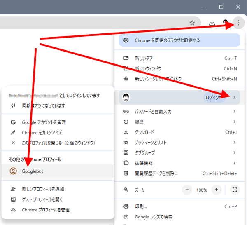Maximize the Chrome window
This screenshot has width=247, height=225.
tap(221, 7)
